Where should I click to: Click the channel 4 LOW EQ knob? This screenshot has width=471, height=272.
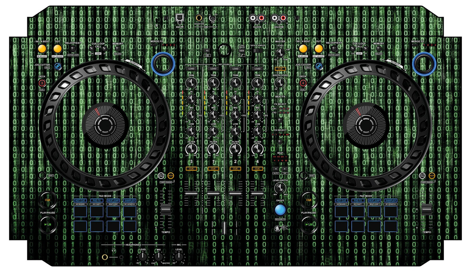(x=258, y=132)
